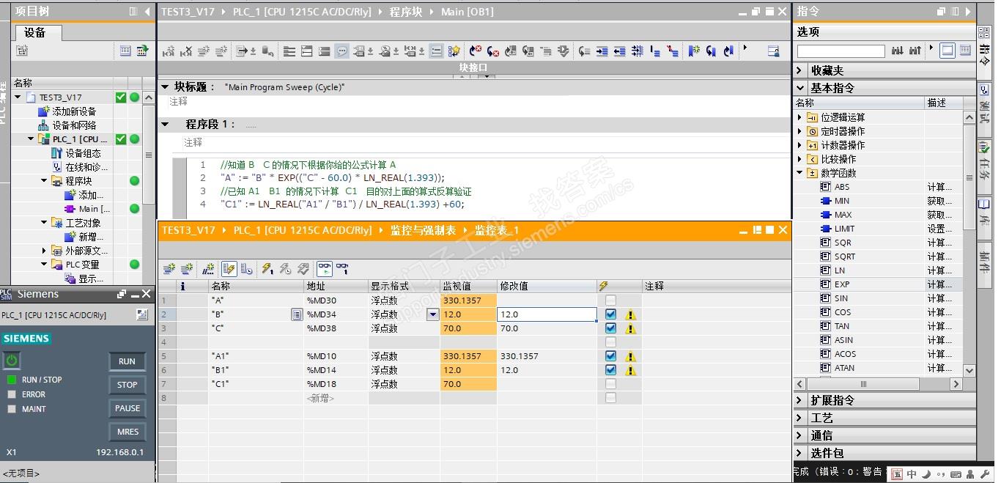Open display format dropdown for row "B"
This screenshot has width=1001, height=483.
point(432,314)
